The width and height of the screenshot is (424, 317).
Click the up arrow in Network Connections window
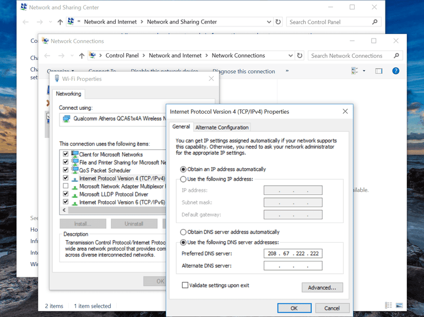click(x=82, y=55)
